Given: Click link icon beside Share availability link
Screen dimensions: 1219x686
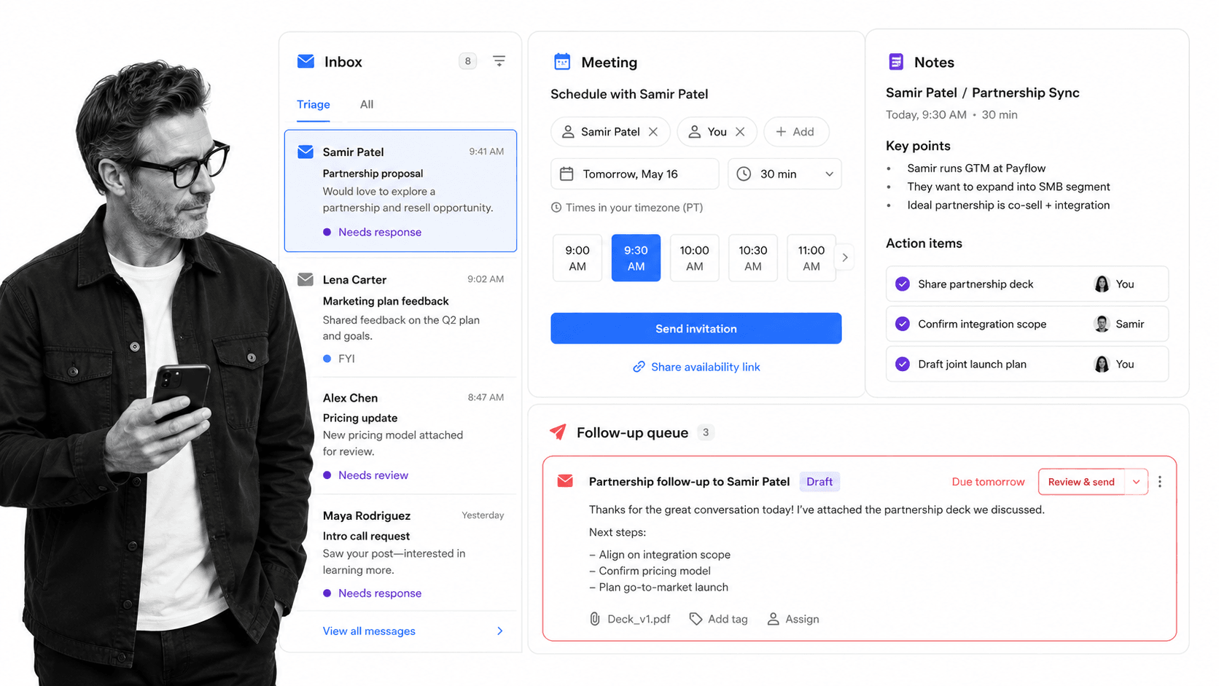Looking at the screenshot, I should 639,367.
